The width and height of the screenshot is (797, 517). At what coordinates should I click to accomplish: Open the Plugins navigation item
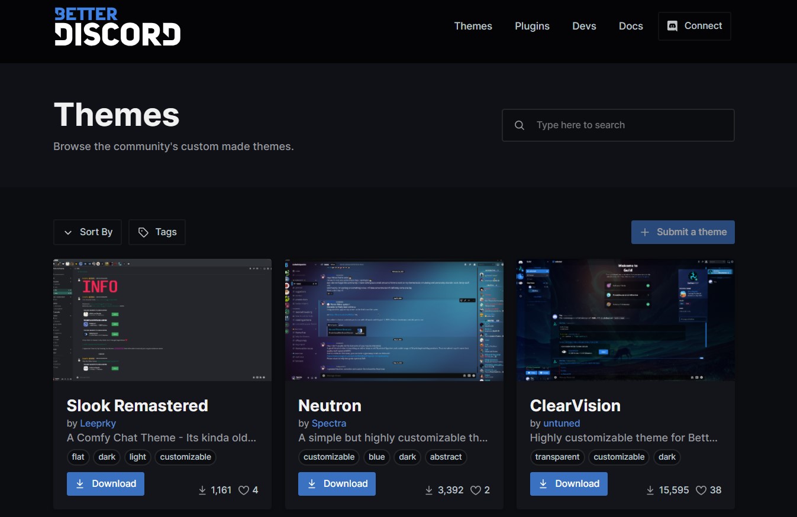click(x=532, y=26)
